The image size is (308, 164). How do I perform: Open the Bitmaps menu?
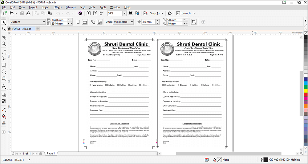pyautogui.click(x=71, y=7)
